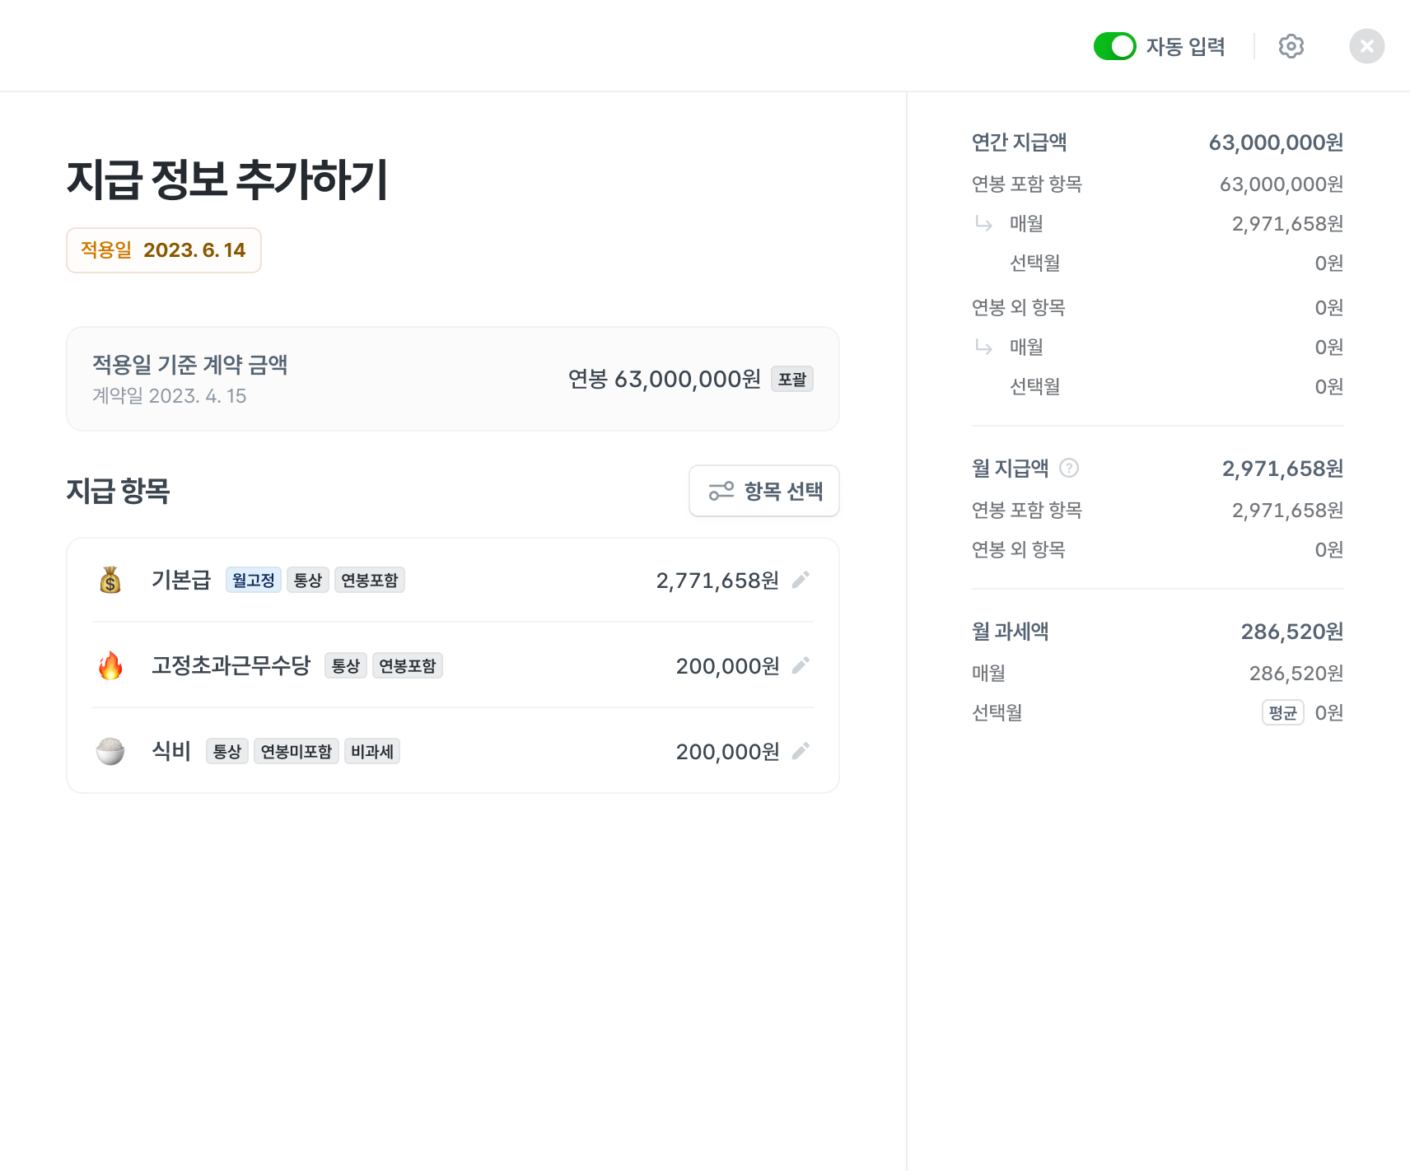Click the 포괄 tag beside annual salary

point(792,379)
